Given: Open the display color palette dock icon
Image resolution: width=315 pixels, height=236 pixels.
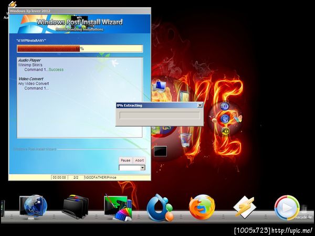Looking at the screenshot, I should 118,208.
